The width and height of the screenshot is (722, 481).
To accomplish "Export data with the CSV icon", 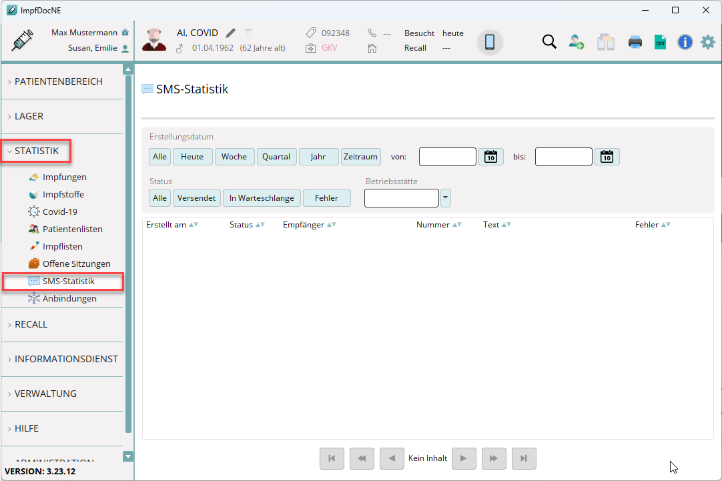I will [x=660, y=42].
